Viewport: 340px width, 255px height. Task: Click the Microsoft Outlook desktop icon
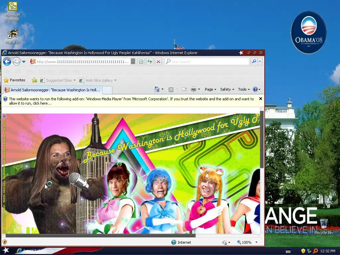(x=13, y=11)
